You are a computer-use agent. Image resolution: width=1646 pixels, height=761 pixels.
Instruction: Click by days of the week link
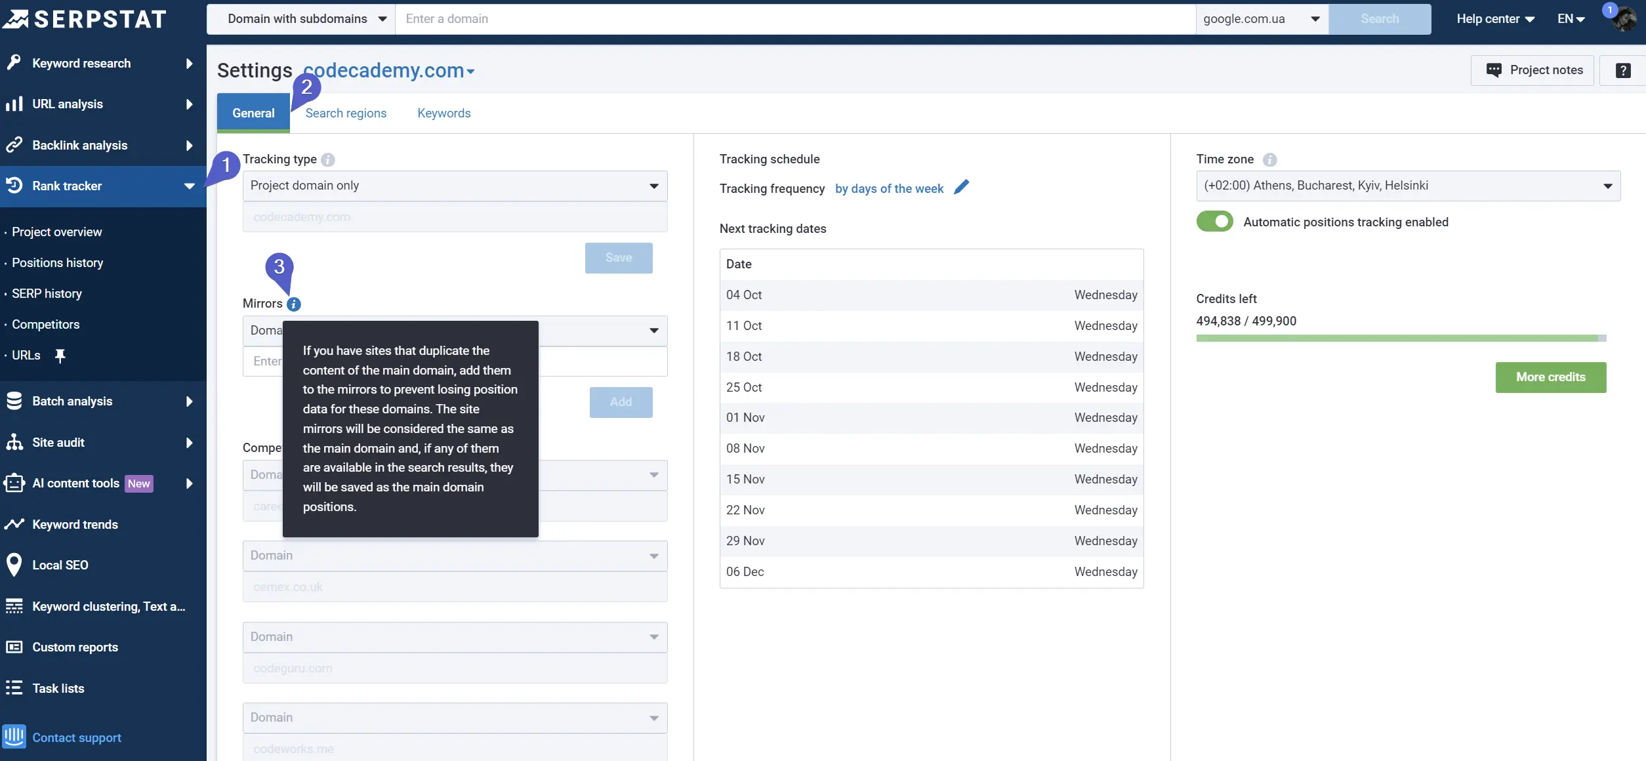coord(889,189)
